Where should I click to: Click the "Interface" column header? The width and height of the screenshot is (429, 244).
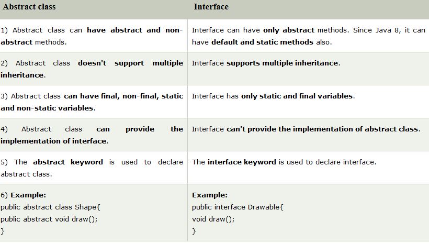pos(211,7)
